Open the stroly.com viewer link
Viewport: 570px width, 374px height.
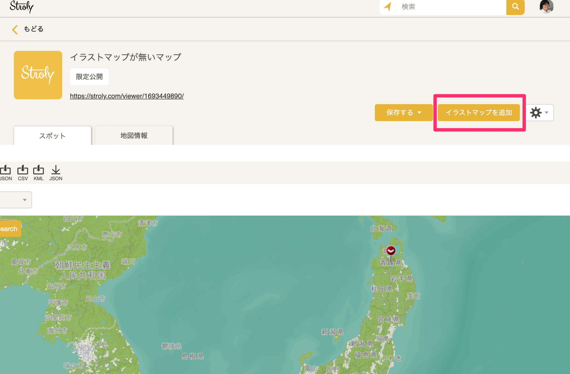(127, 96)
